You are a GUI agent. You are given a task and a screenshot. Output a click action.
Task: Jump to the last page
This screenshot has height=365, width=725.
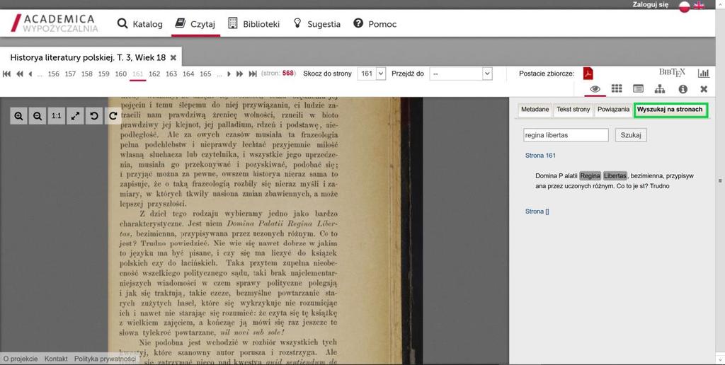click(x=253, y=74)
